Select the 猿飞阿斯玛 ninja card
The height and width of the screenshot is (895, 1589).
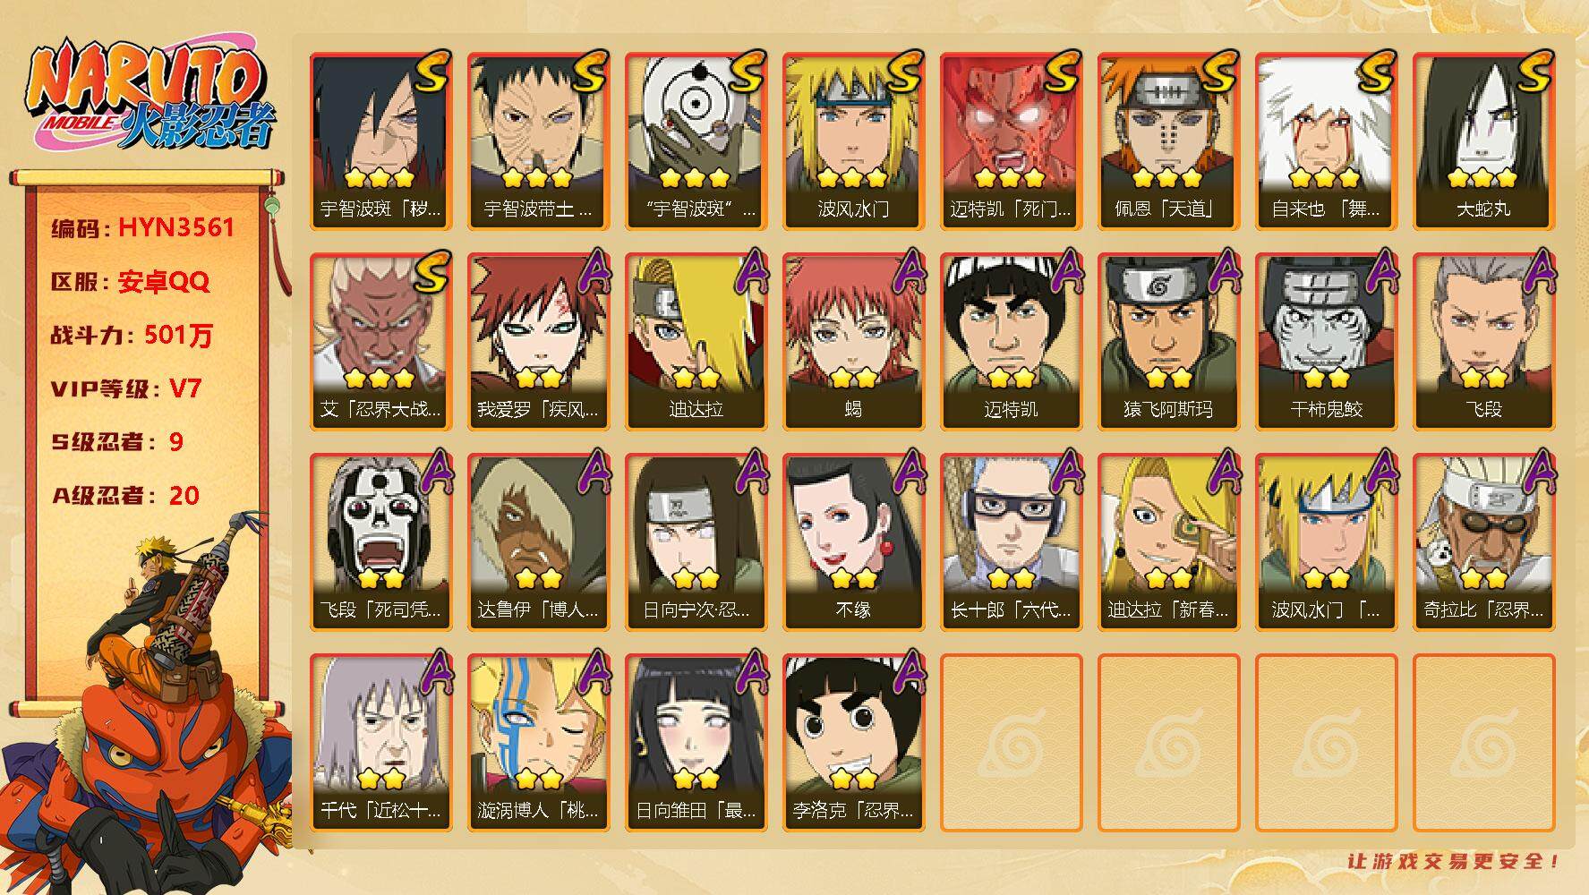[x=1168, y=342]
